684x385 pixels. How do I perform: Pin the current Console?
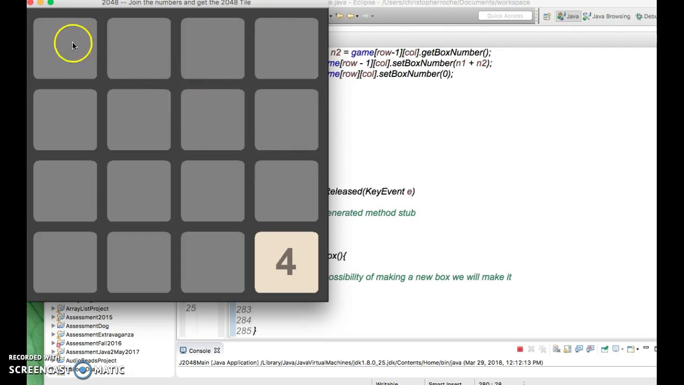click(604, 349)
